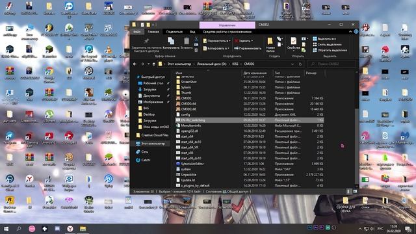This screenshot has height=234, width=416.
Task: Click the Explorer help question-mark icon
Action: [356, 32]
